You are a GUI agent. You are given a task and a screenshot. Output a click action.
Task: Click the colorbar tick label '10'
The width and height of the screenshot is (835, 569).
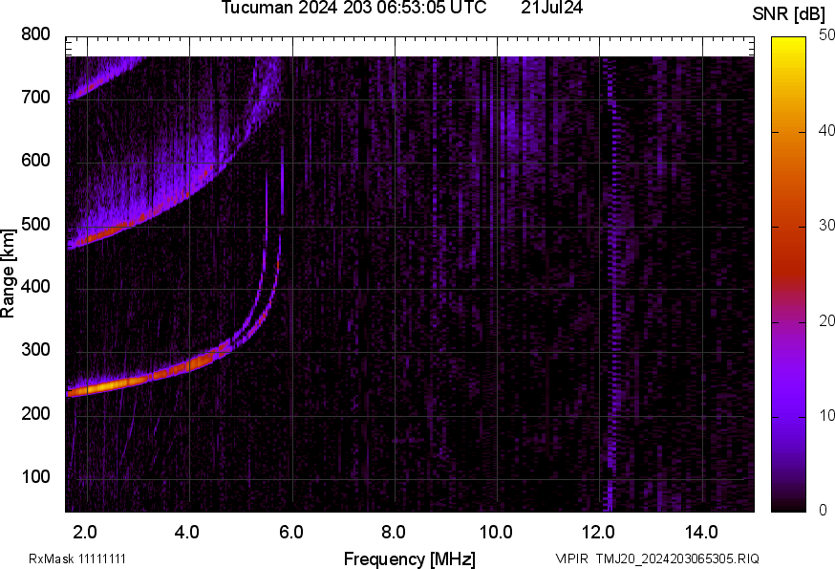pos(826,415)
